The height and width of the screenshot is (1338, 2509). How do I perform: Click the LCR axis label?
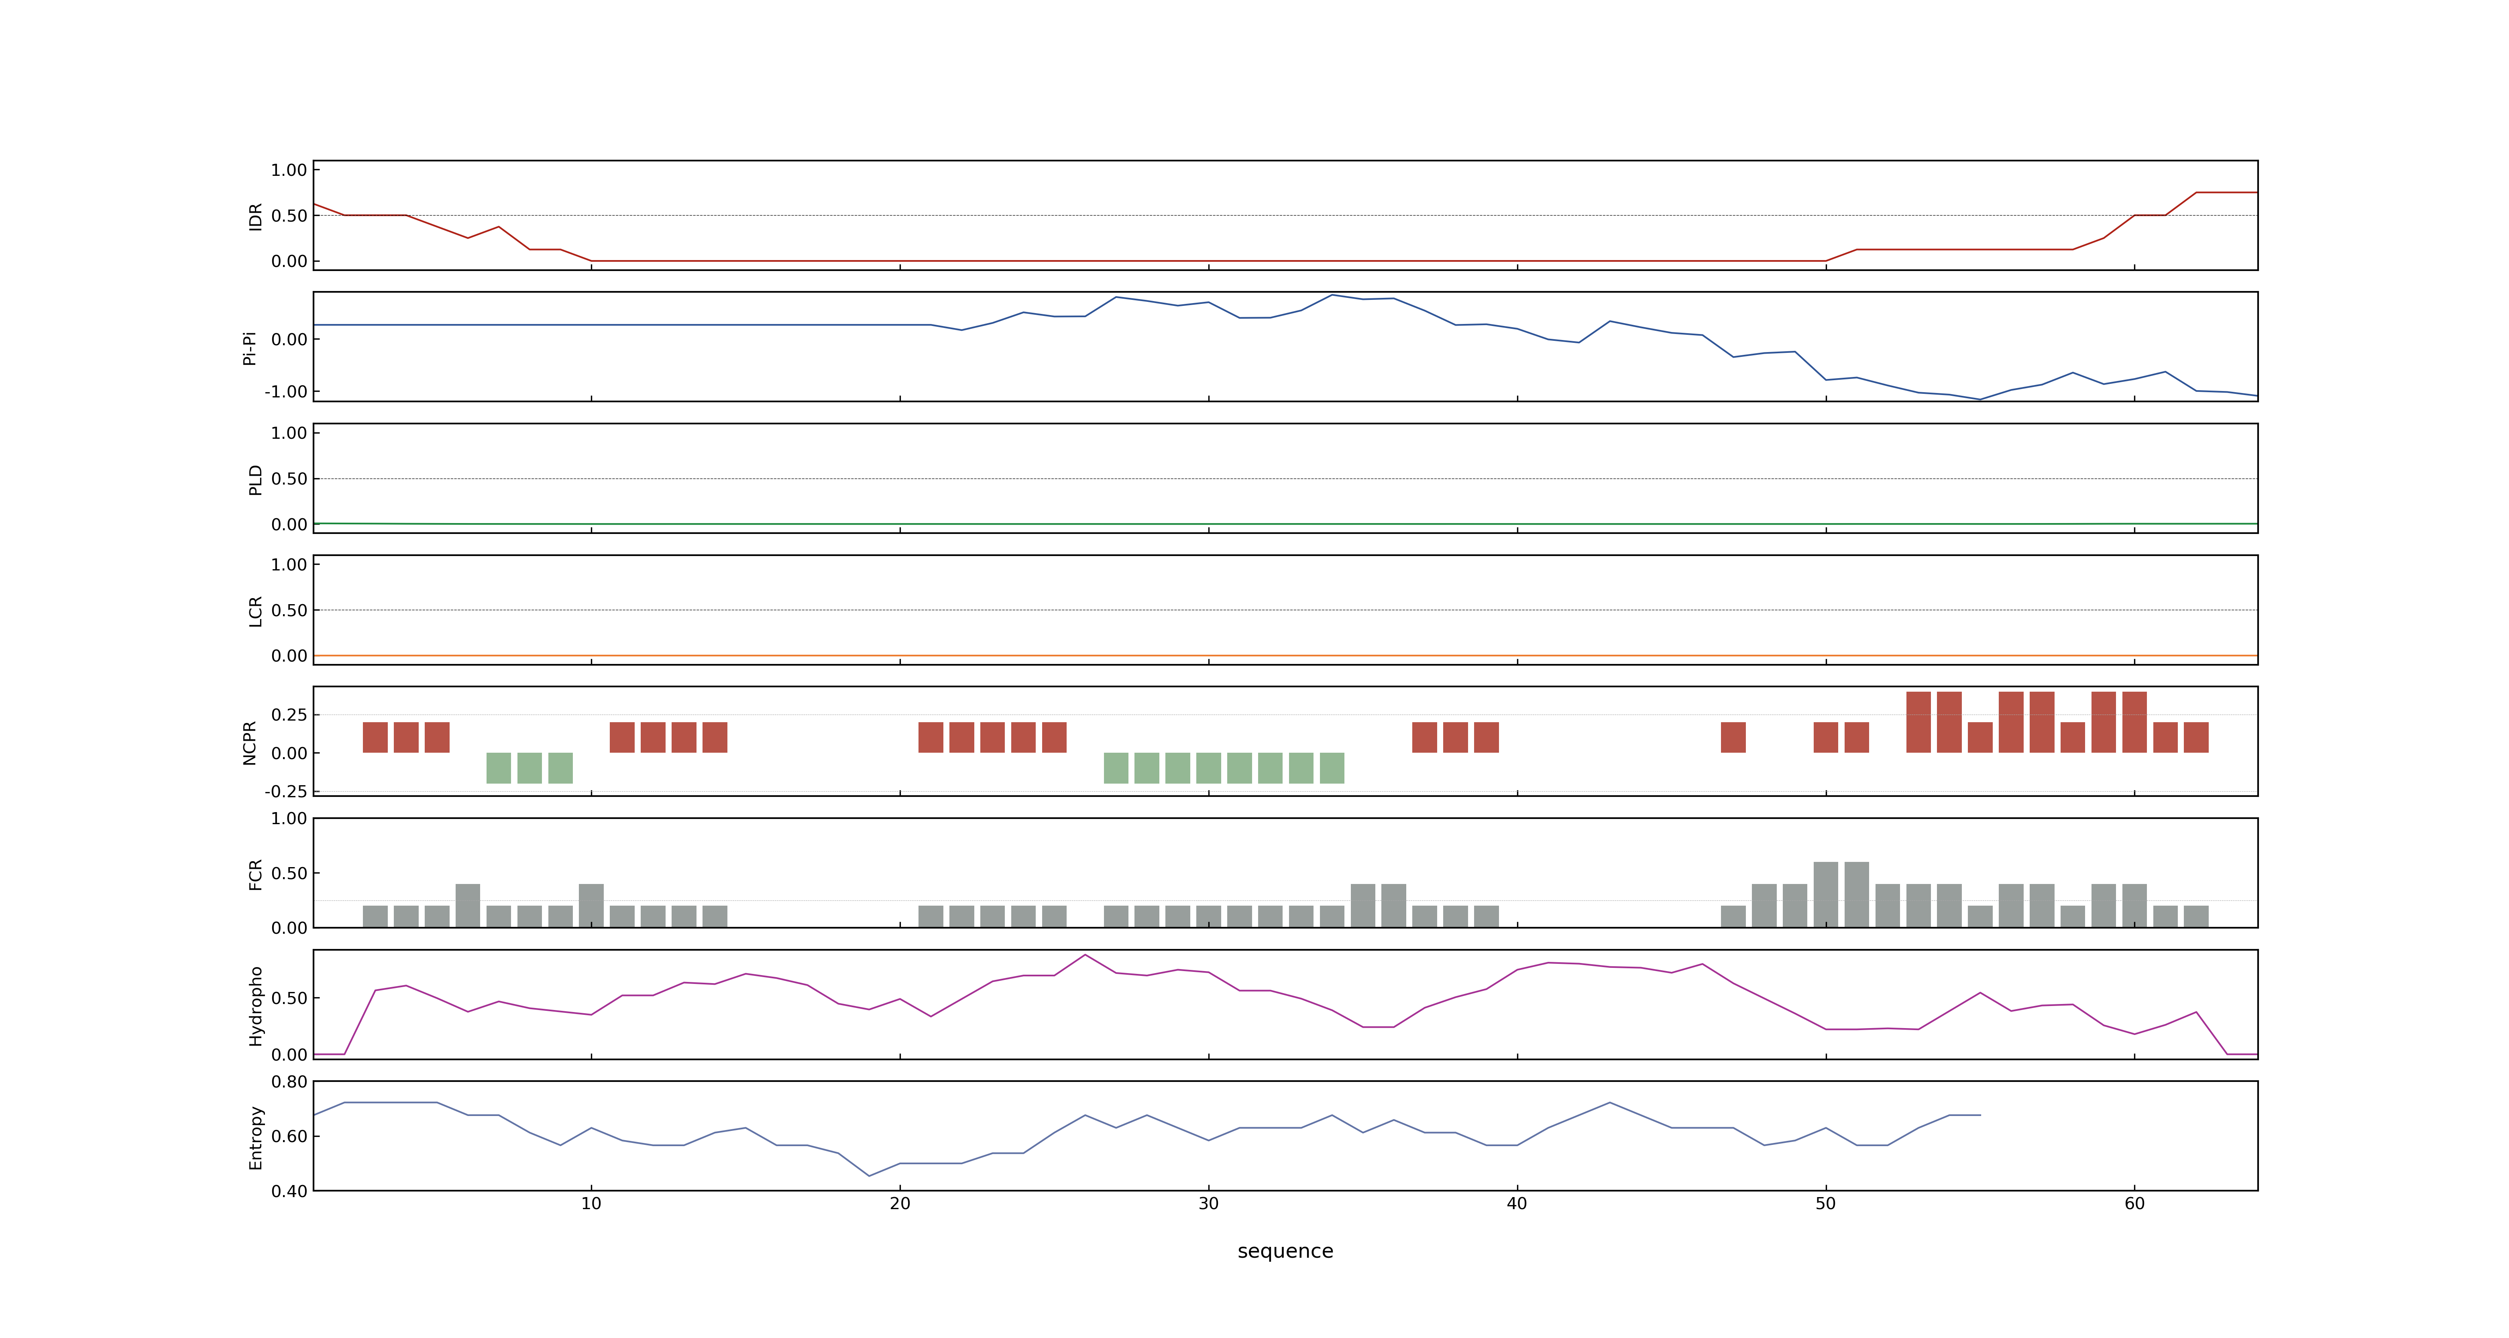click(x=255, y=611)
